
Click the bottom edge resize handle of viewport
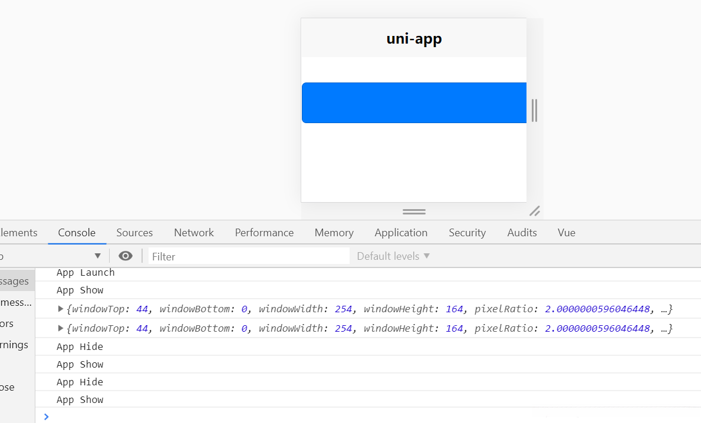pyautogui.click(x=414, y=211)
